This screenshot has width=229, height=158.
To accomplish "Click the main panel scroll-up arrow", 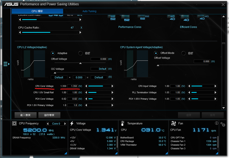I will [x=224, y=17].
